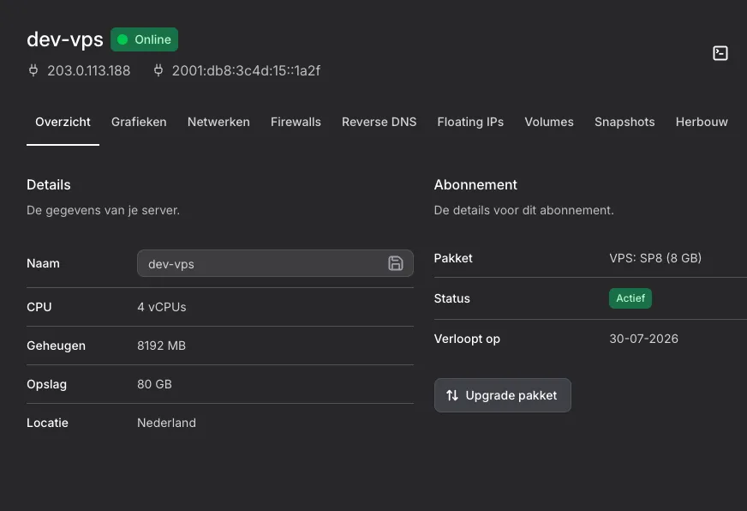747x511 pixels.
Task: Click the Geheugen row label
Action: coord(57,346)
